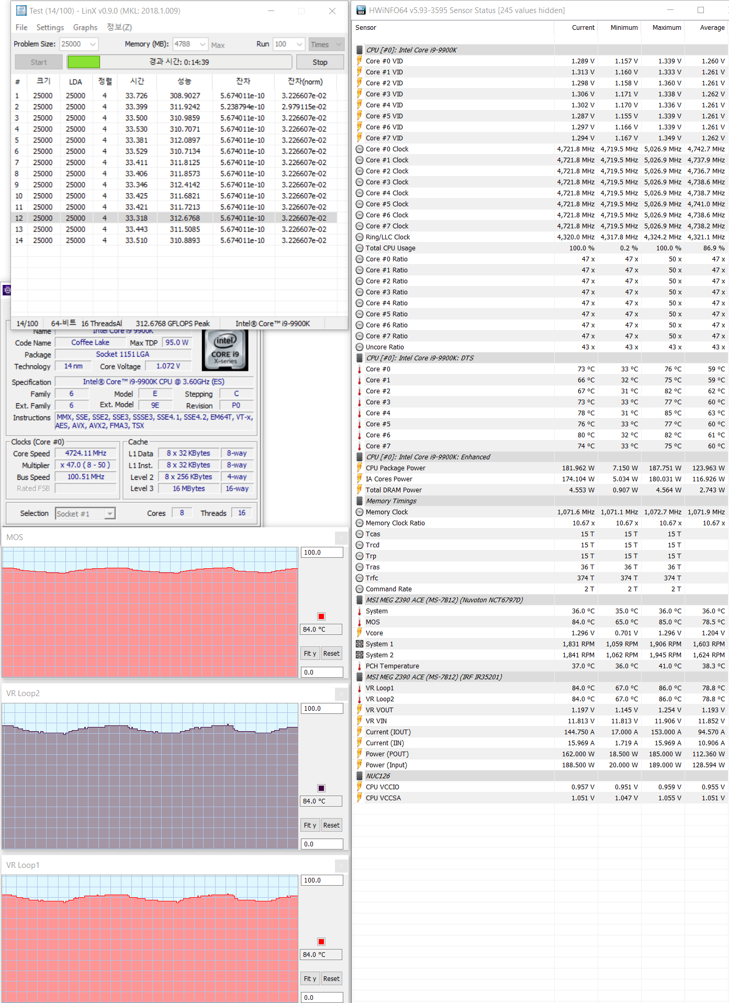Click Reset in the VR Loop1 graph

[331, 979]
